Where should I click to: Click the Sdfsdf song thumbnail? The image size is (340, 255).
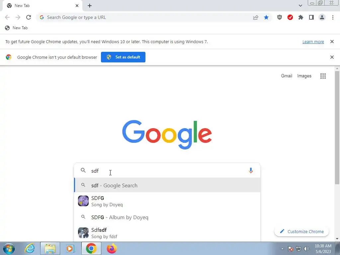click(x=83, y=233)
